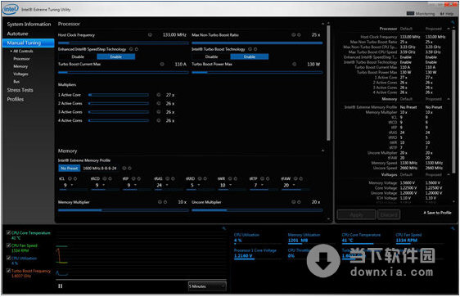Viewport: 460px width, 297px height.
Task: Disable Enhanced Intel SpeedStep Technology
Action: [x=78, y=56]
